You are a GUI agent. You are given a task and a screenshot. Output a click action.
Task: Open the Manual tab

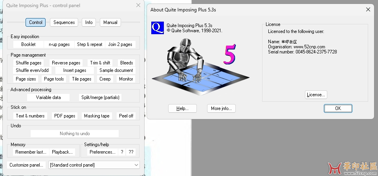click(x=110, y=22)
